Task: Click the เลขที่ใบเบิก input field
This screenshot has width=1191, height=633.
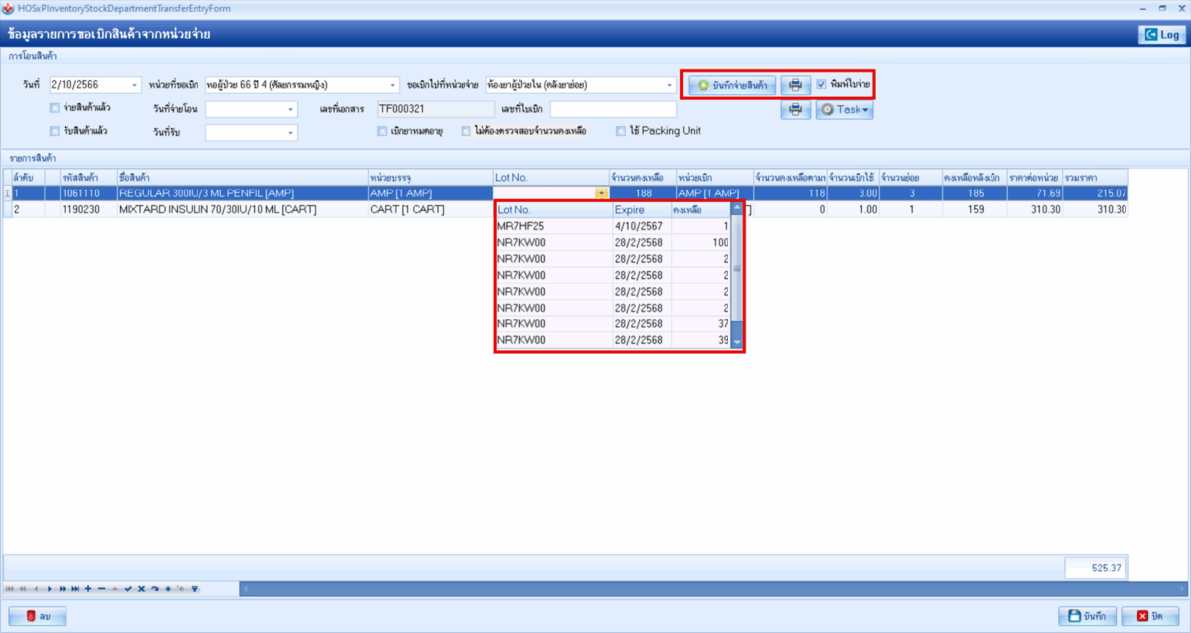Action: (612, 108)
